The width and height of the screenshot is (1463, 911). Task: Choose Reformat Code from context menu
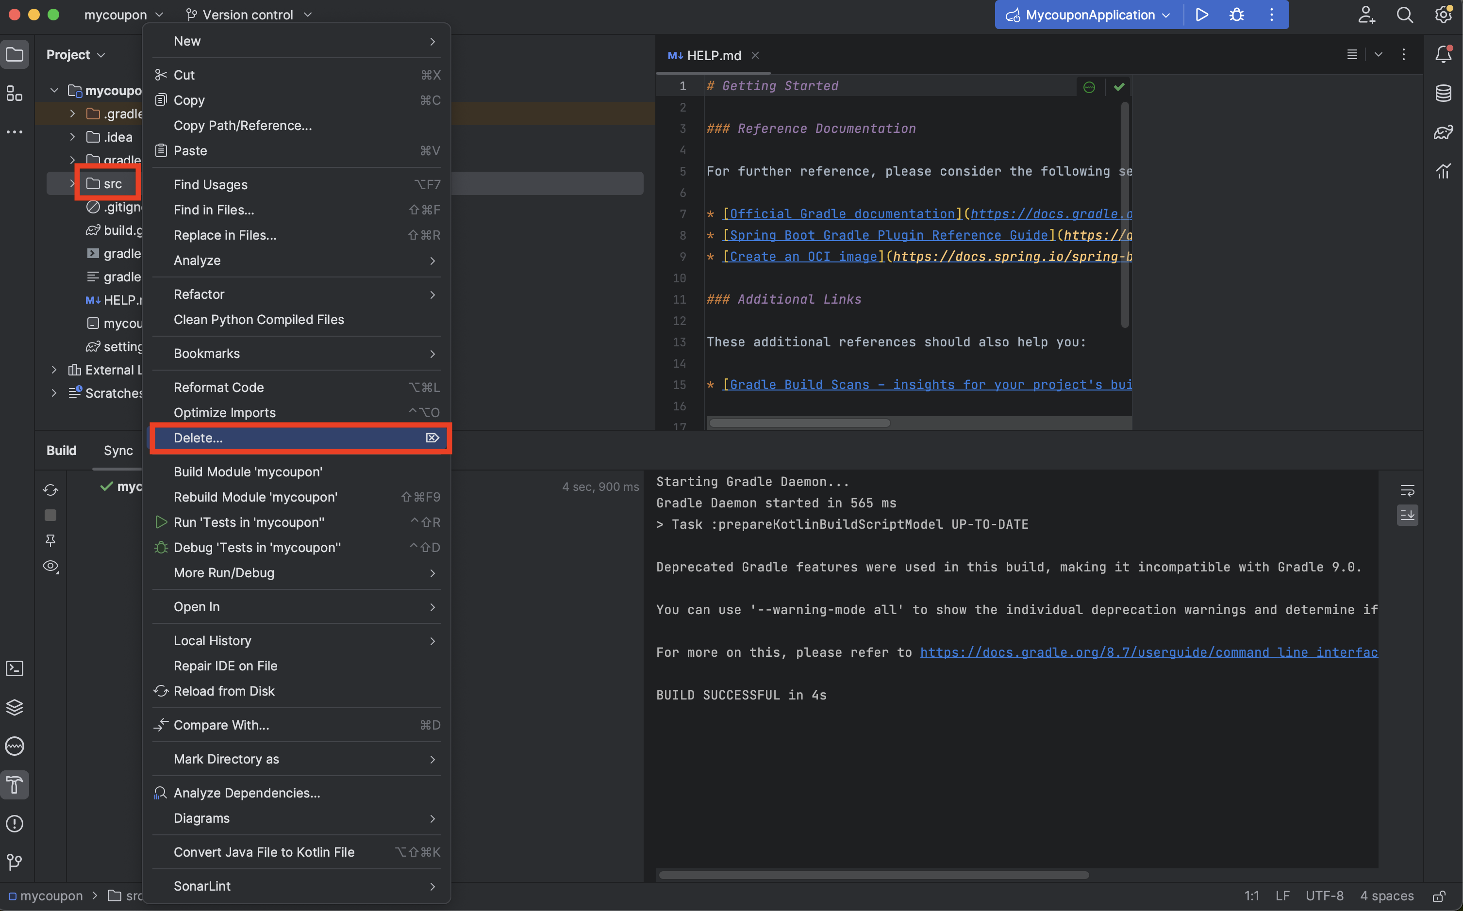pos(218,388)
